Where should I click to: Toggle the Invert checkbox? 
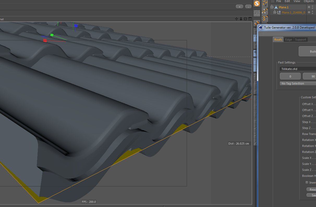tap(307, 183)
